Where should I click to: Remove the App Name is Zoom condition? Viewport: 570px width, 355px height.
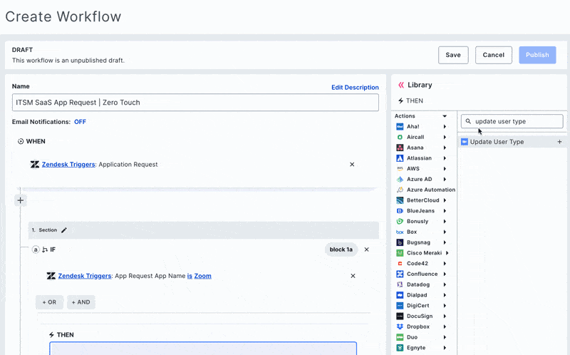coord(353,276)
